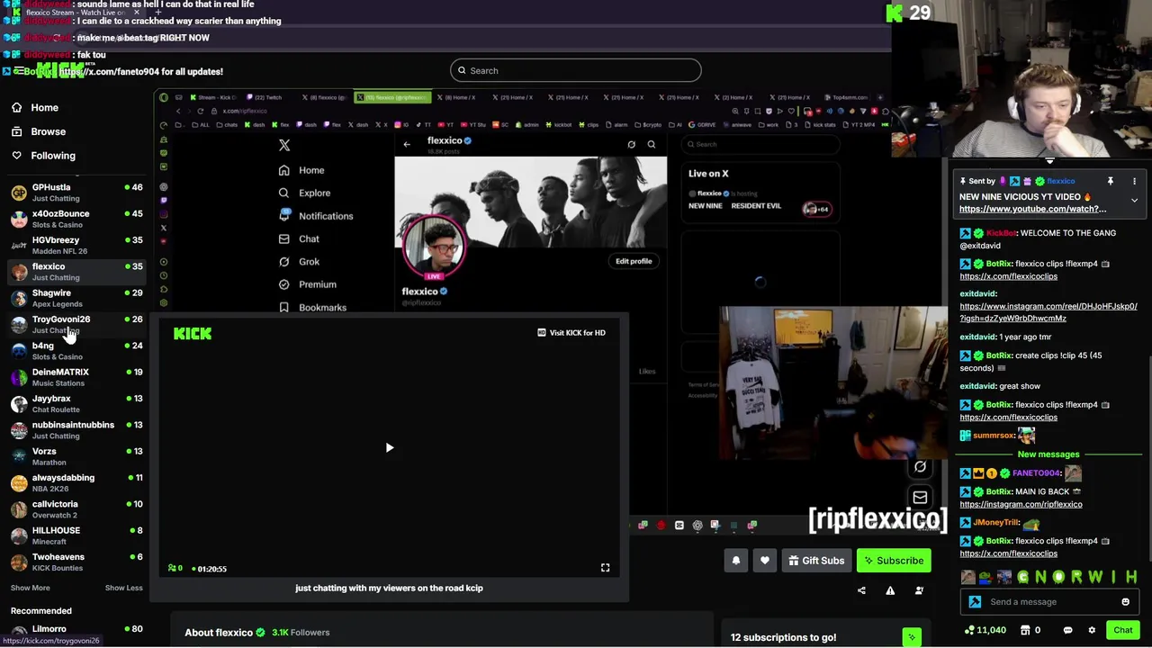The image size is (1152, 648).
Task: Play the paused Kick video
Action: [389, 447]
